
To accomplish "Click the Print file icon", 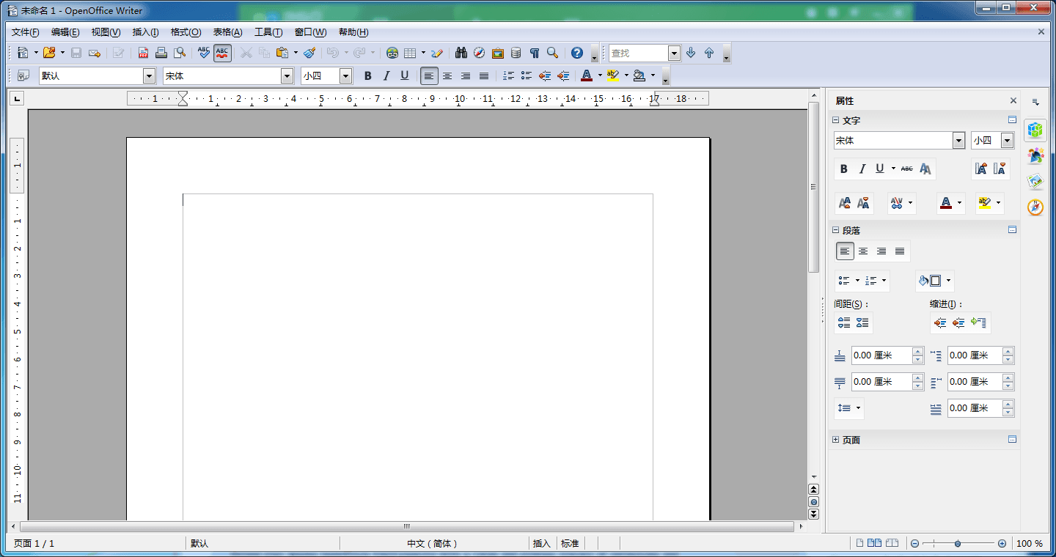I will [161, 53].
